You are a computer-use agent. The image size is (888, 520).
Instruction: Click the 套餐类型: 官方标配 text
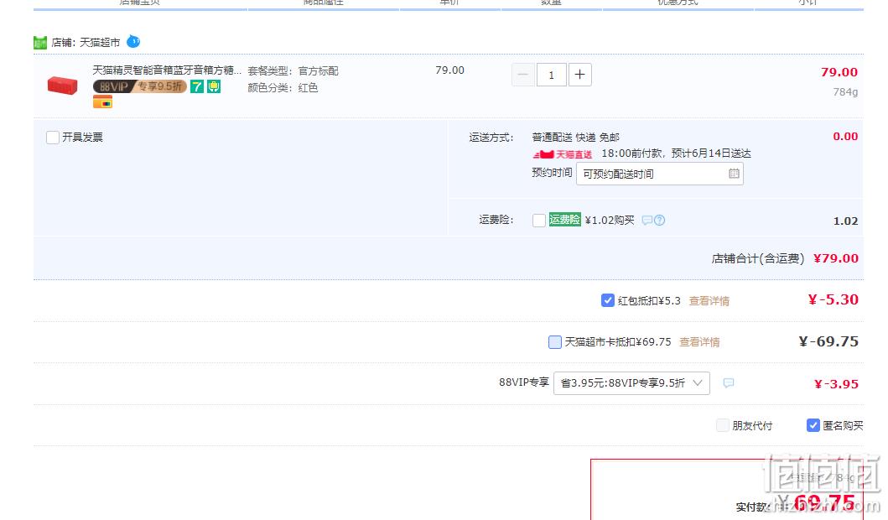tap(293, 70)
